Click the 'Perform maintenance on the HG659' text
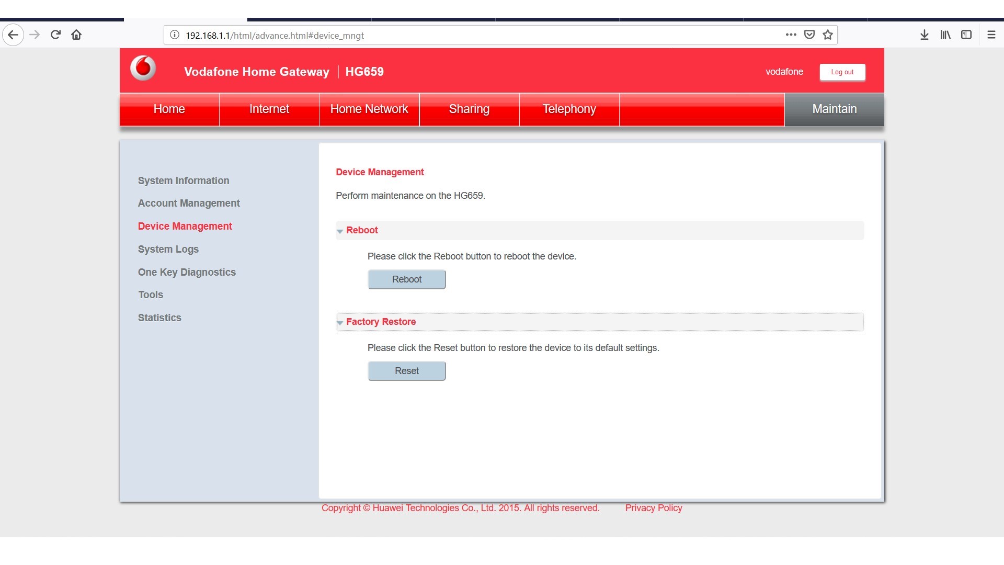Screen dimensions: 1004x565 click(x=410, y=196)
